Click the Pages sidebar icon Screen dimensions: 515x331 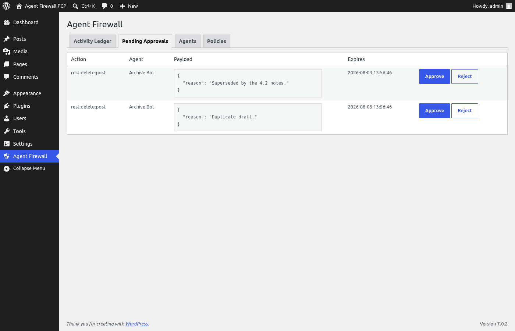pos(7,64)
